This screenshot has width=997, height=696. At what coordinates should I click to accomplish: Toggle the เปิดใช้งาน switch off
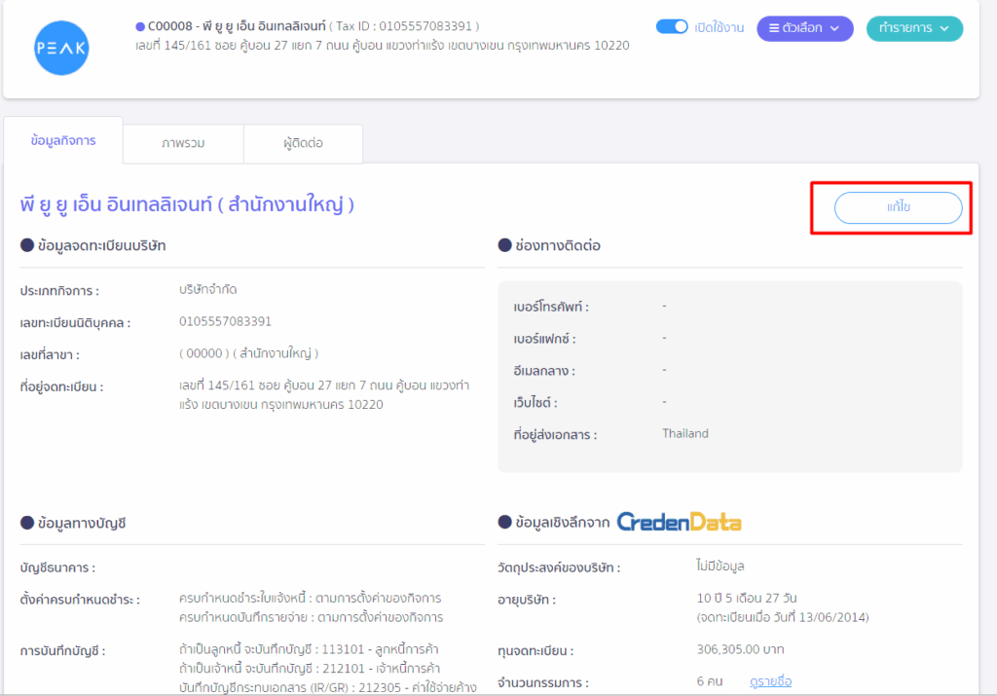pos(672,27)
